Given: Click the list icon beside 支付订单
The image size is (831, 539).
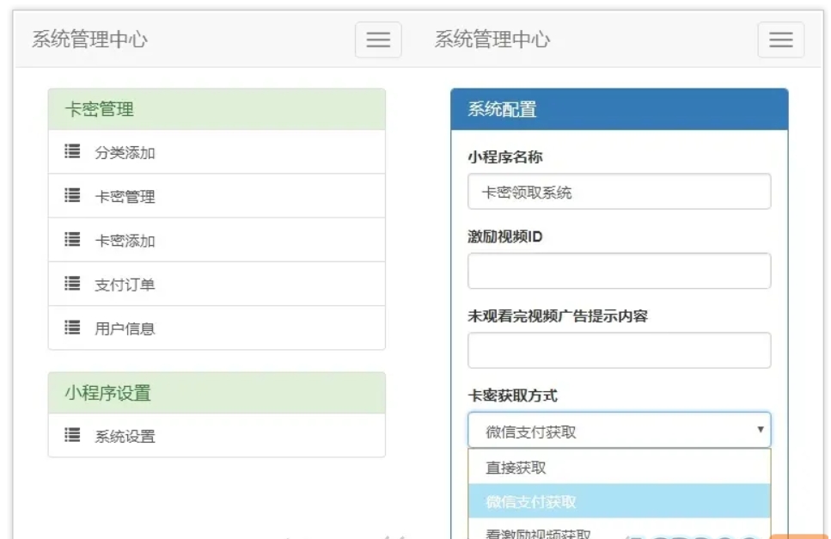Looking at the screenshot, I should [x=72, y=284].
